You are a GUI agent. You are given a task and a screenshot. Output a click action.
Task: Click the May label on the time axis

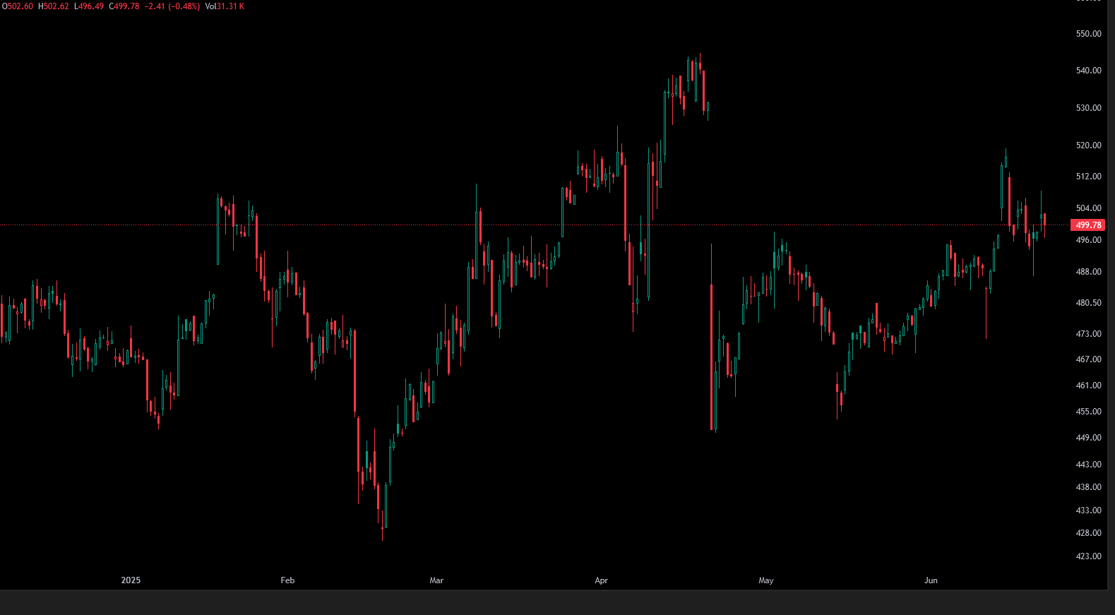tap(766, 580)
